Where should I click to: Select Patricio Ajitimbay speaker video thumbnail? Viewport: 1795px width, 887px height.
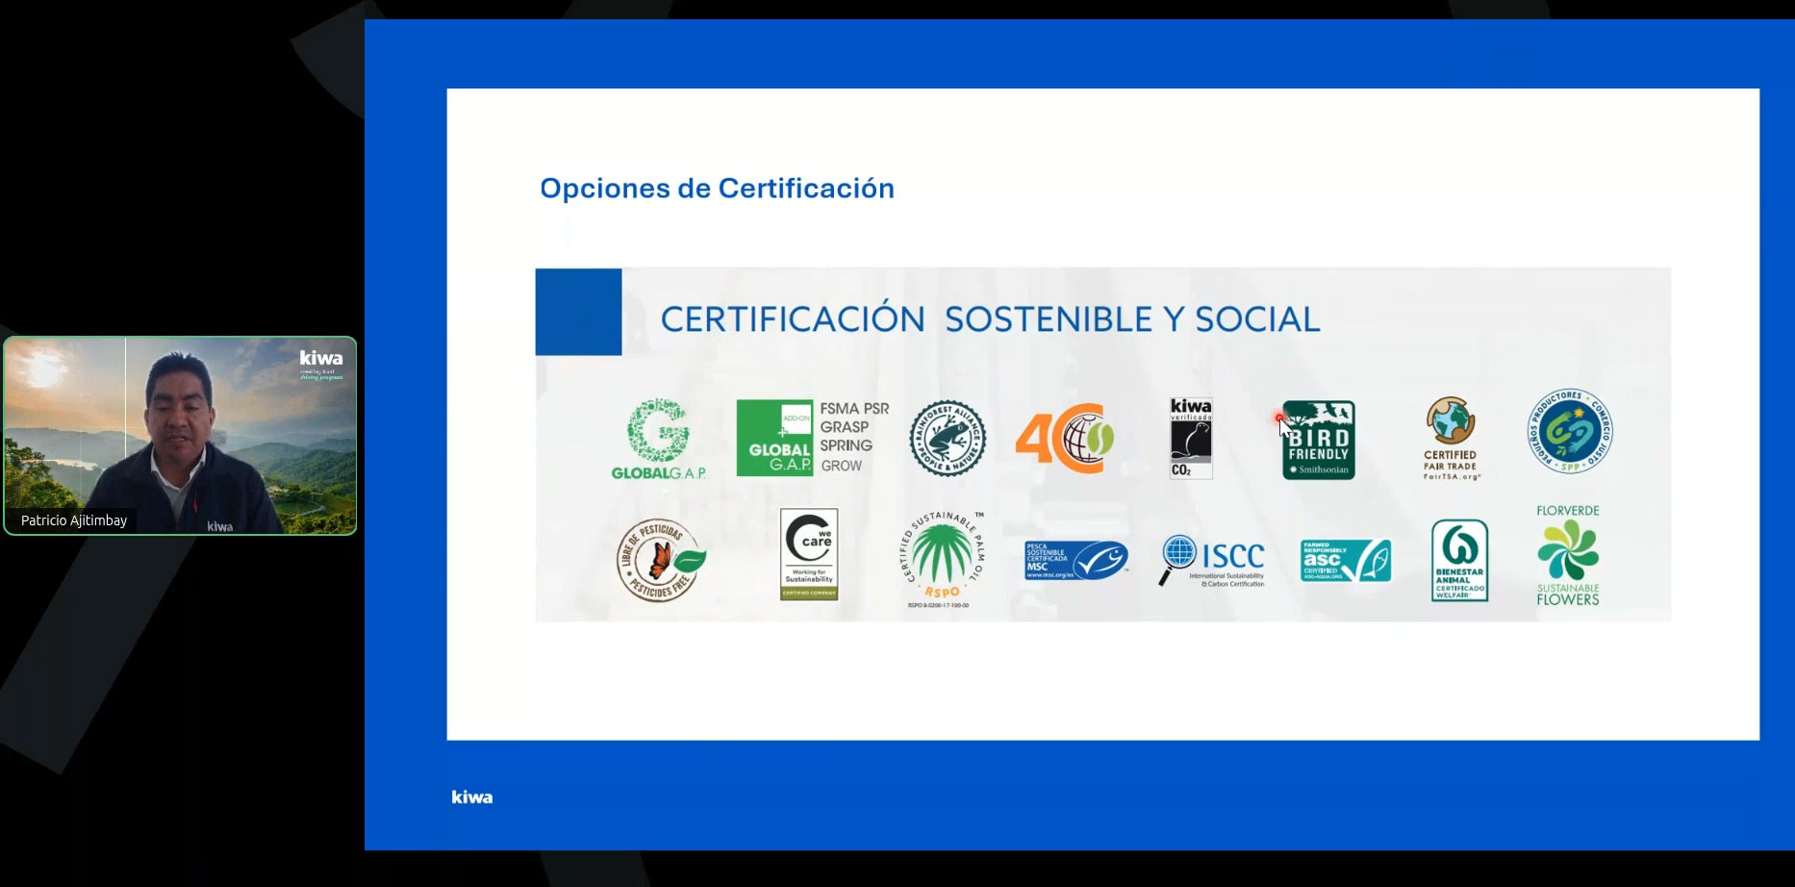click(180, 436)
